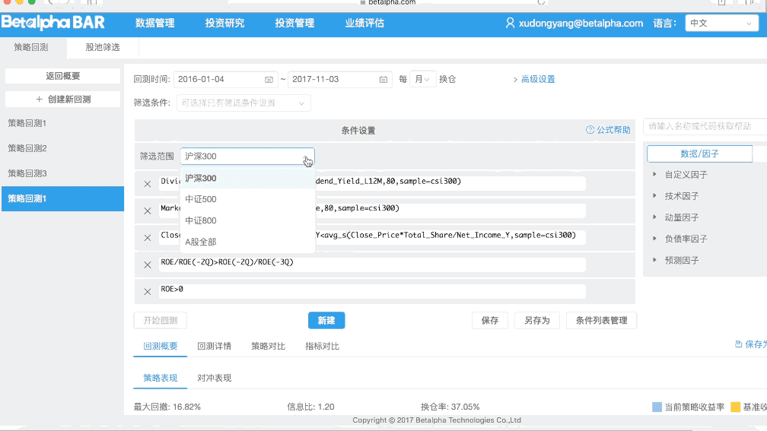Image resolution: width=767 pixels, height=431 pixels.
Task: Open the 投资研究 menu
Action: point(224,23)
